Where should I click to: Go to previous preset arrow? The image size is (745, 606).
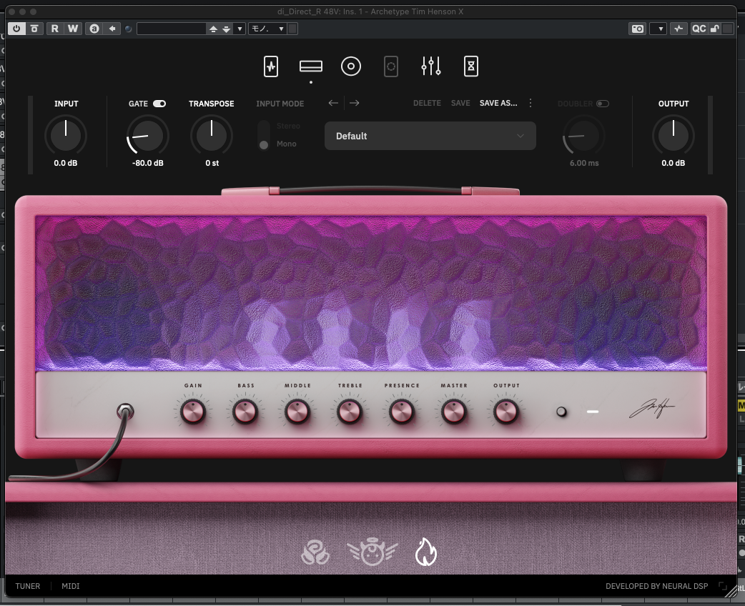click(333, 103)
